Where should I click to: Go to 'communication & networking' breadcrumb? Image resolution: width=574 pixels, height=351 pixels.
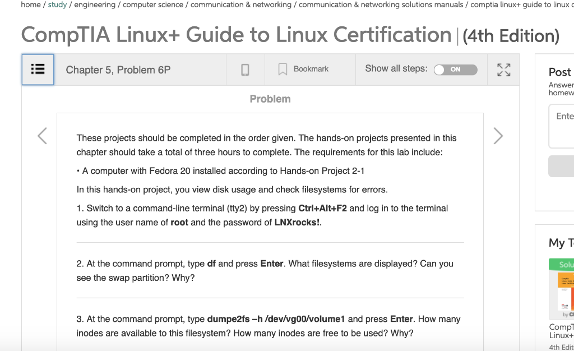tap(241, 4)
